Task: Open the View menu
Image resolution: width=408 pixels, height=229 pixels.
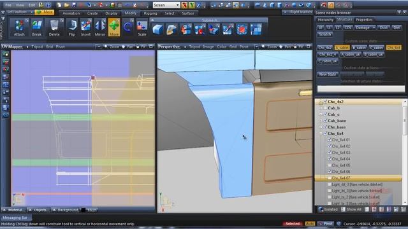Action: 20,5
